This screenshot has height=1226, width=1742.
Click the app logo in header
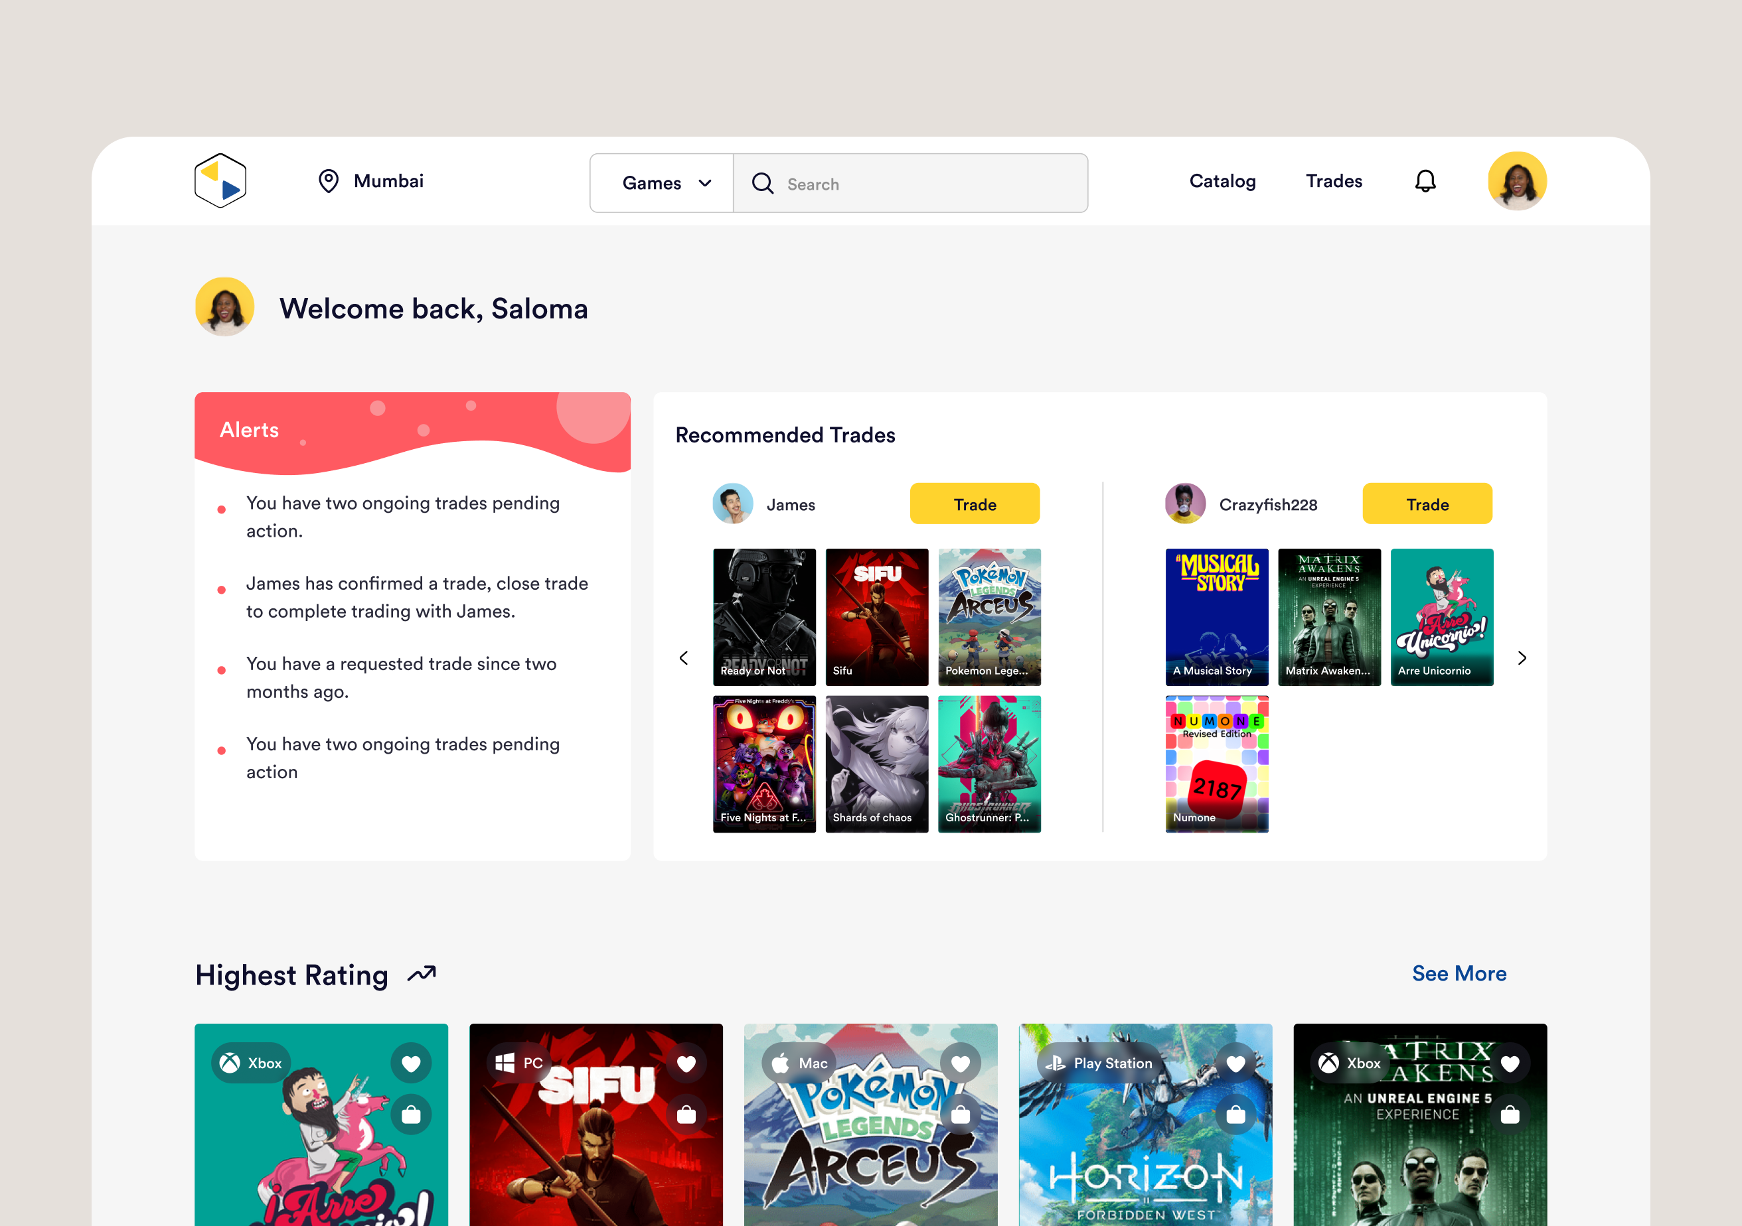pyautogui.click(x=220, y=181)
